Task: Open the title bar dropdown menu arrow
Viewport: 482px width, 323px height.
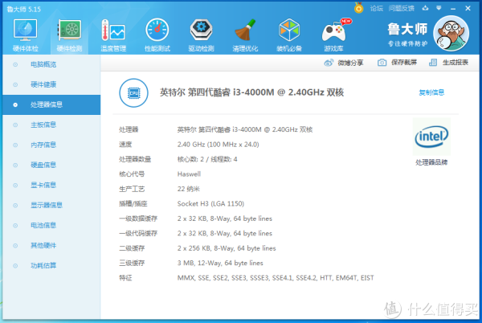Action: (439, 8)
